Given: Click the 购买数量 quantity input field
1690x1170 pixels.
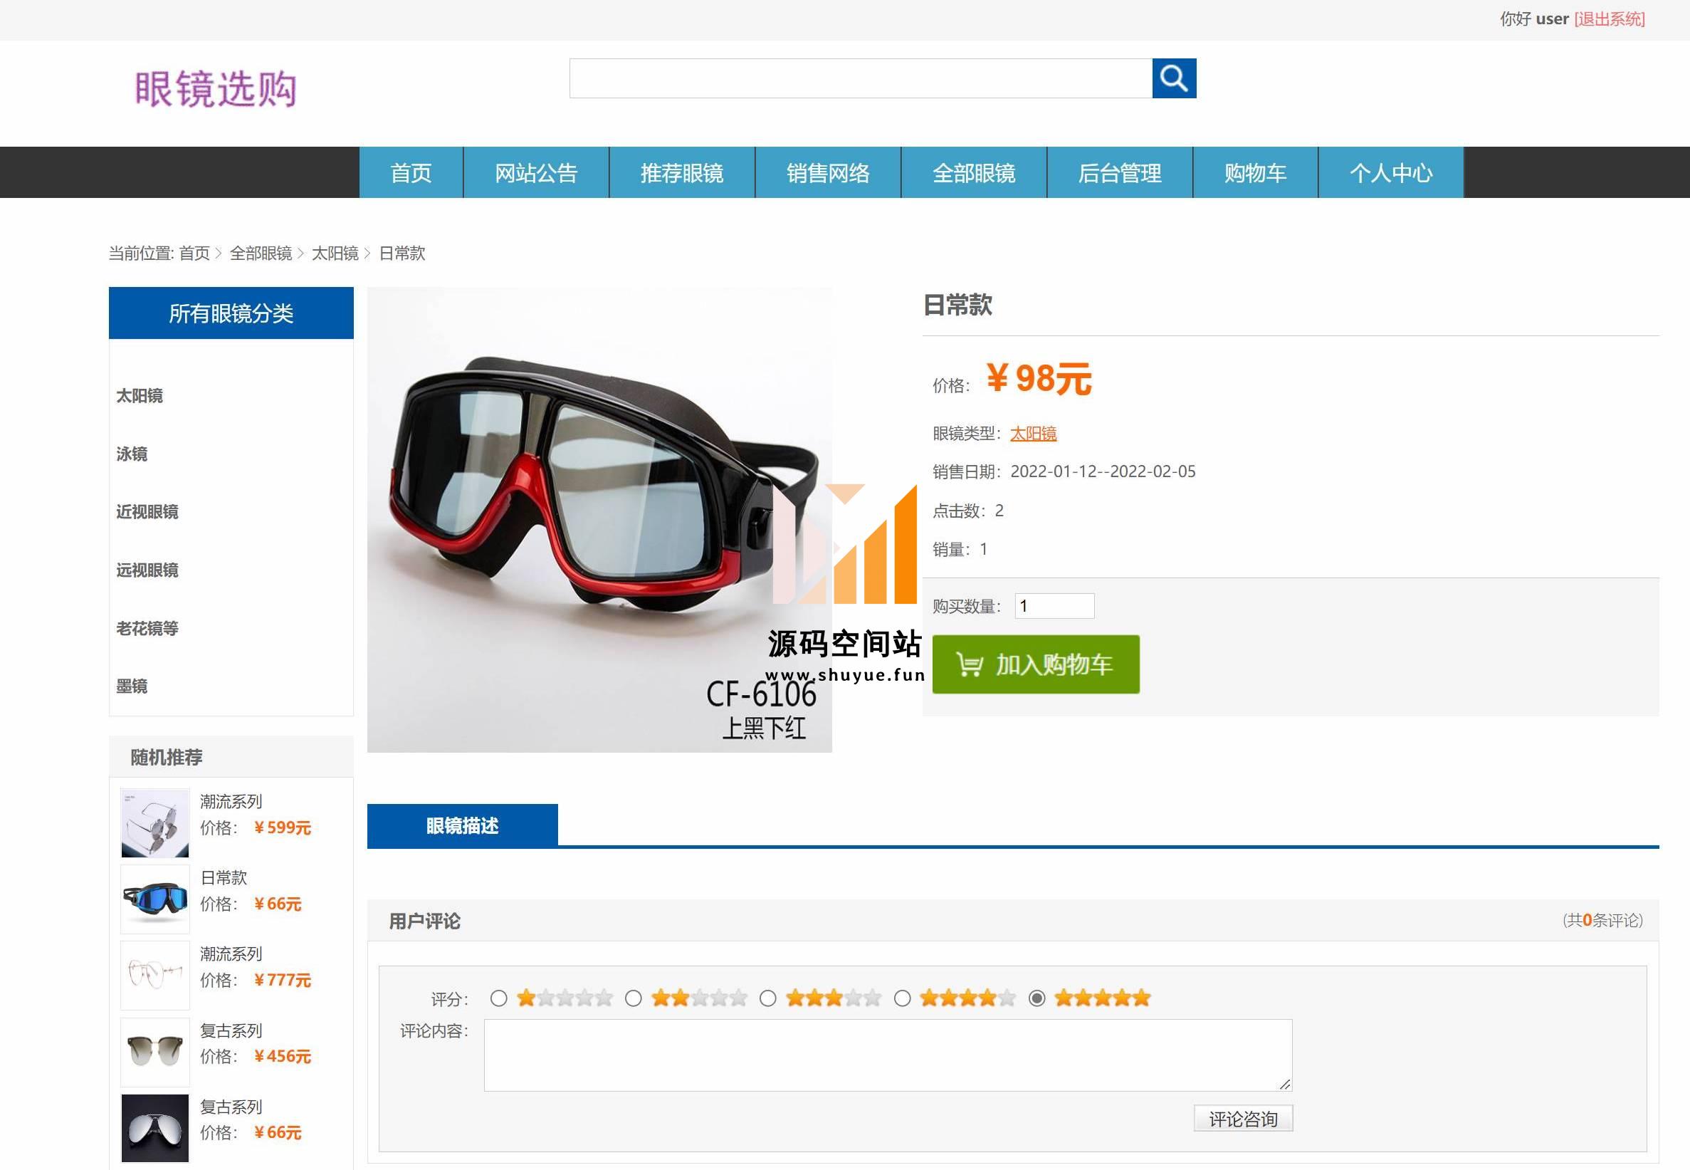Looking at the screenshot, I should 1054,606.
